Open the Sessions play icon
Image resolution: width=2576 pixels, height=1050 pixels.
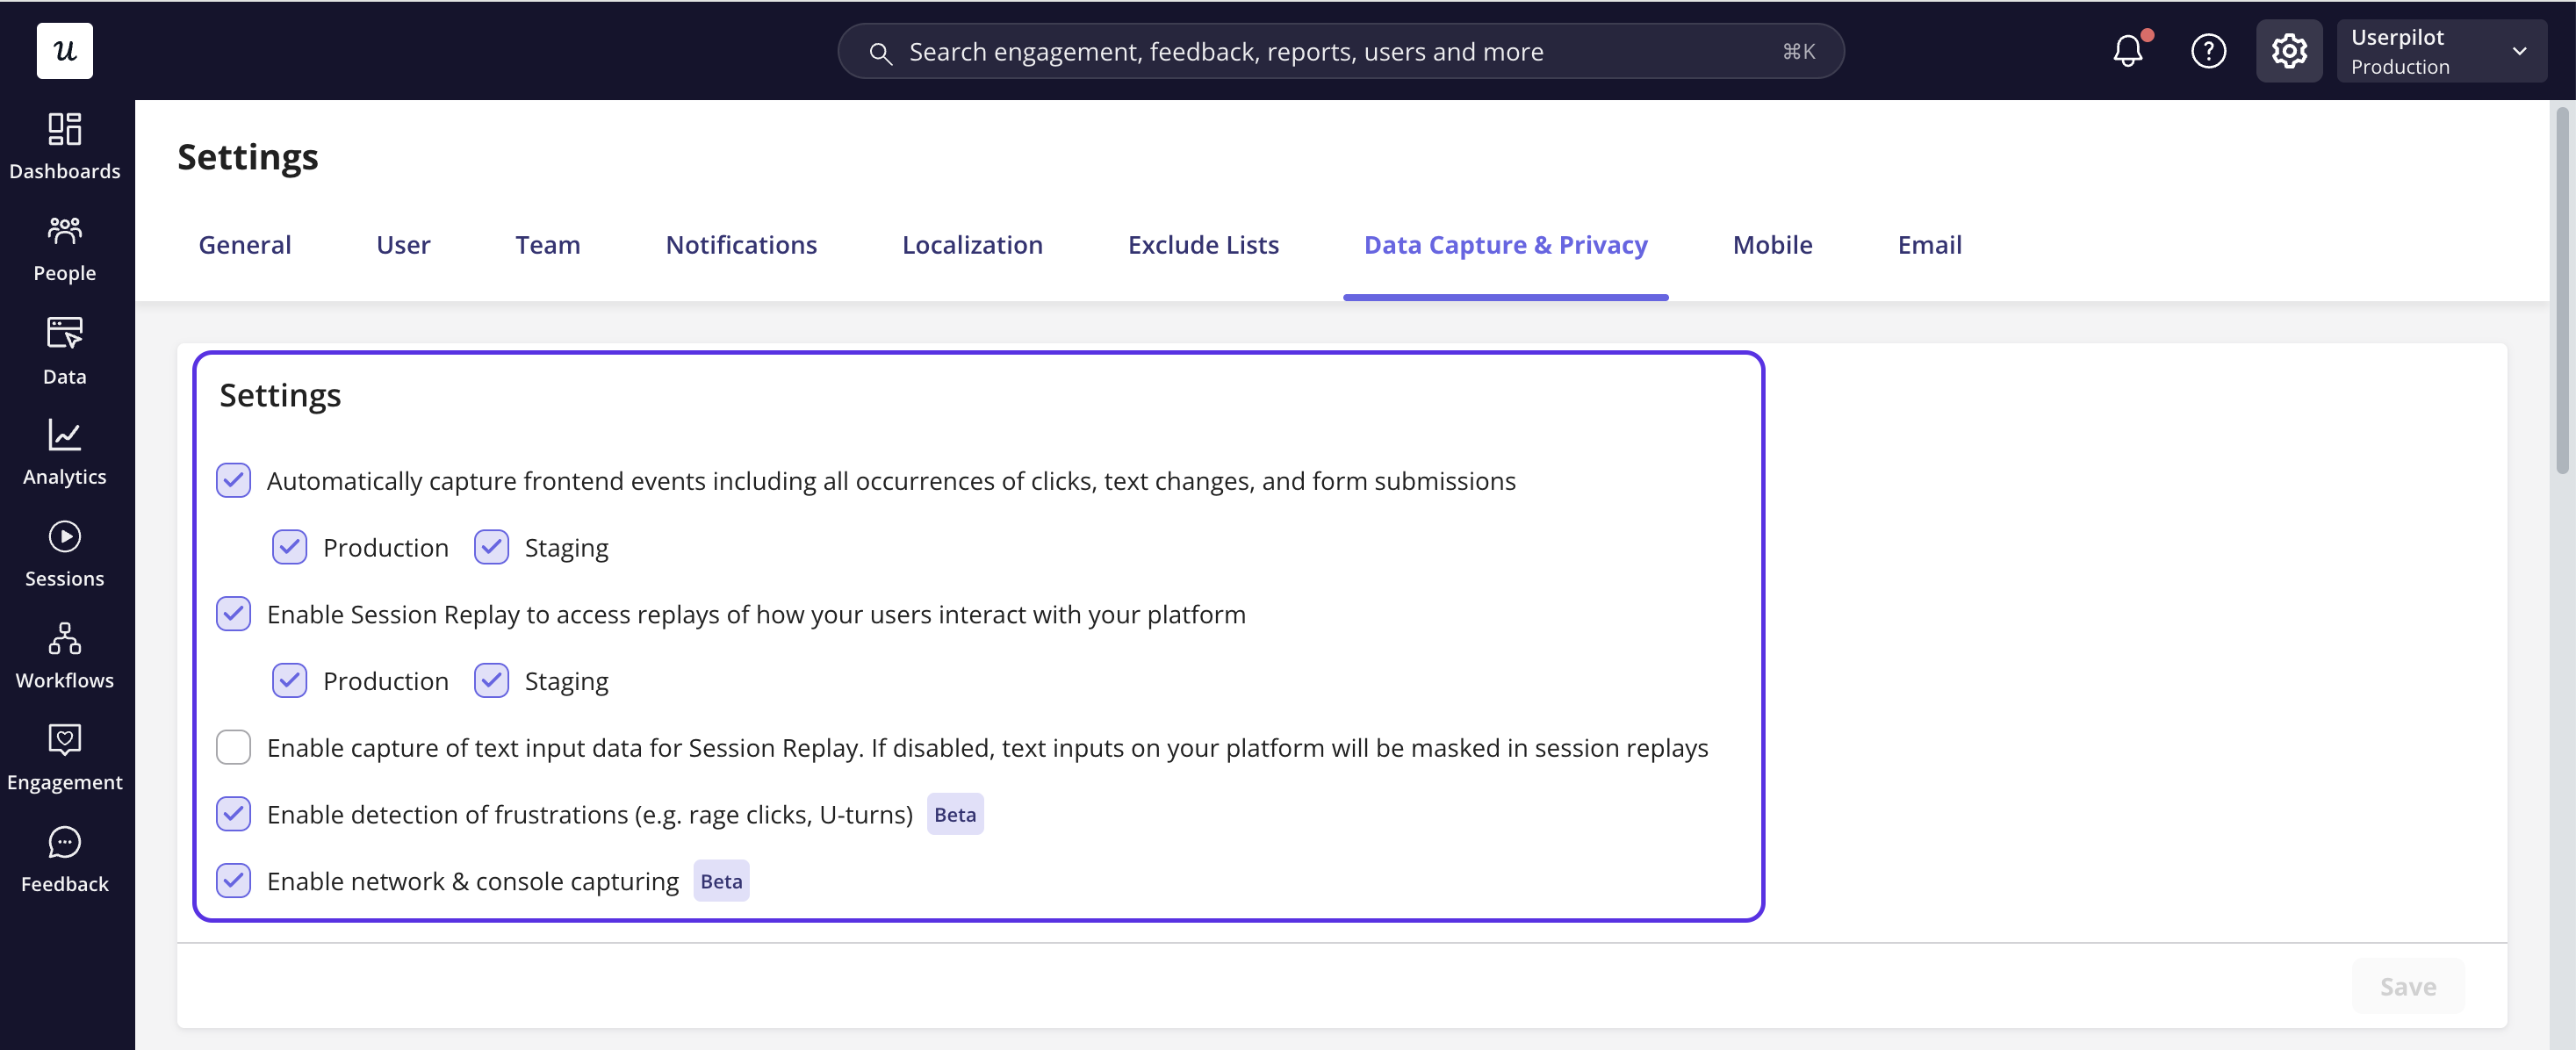click(x=65, y=537)
